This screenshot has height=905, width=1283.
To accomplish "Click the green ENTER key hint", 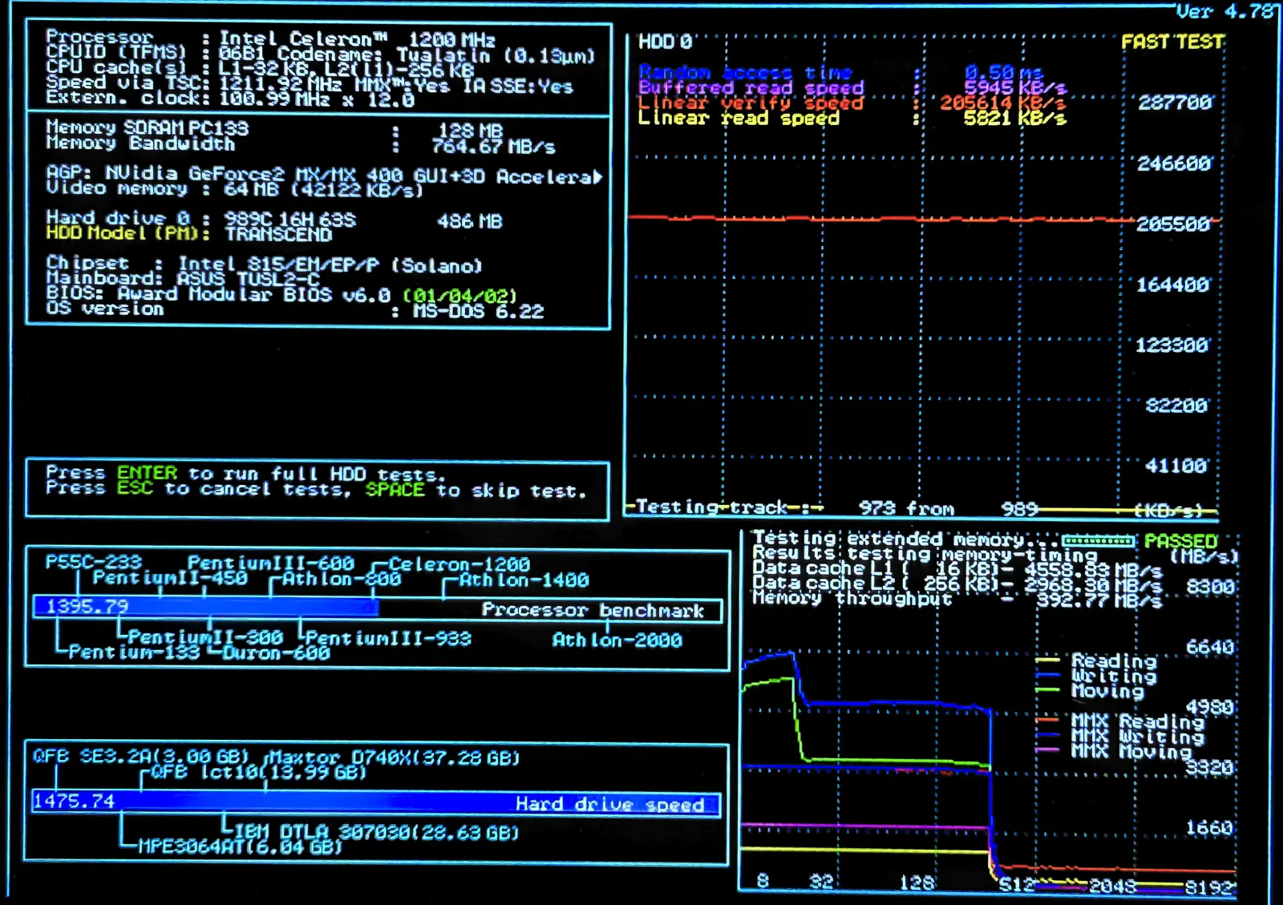I will [x=147, y=473].
